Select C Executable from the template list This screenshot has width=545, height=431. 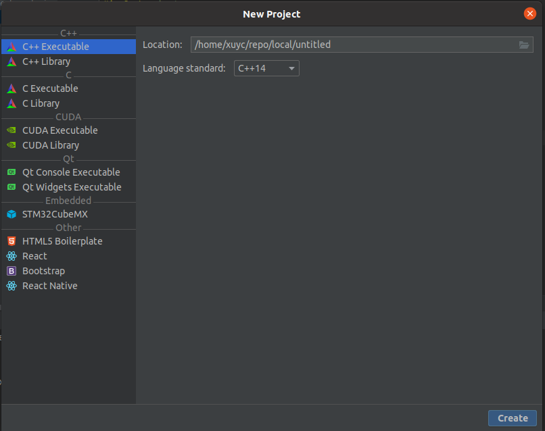click(50, 88)
